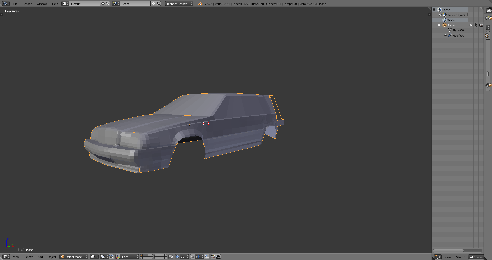Click the Search button in outliner header

460,257
